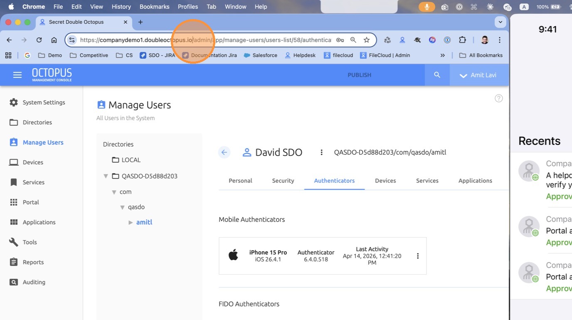Open the Chrome extensions puzzle icon
This screenshot has height=320, width=572.
point(462,40)
